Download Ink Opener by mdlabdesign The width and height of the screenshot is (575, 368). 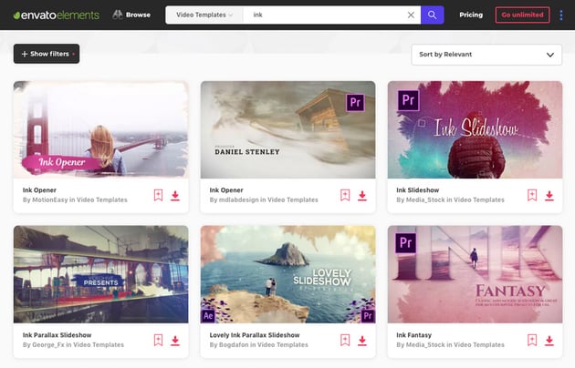tap(362, 196)
